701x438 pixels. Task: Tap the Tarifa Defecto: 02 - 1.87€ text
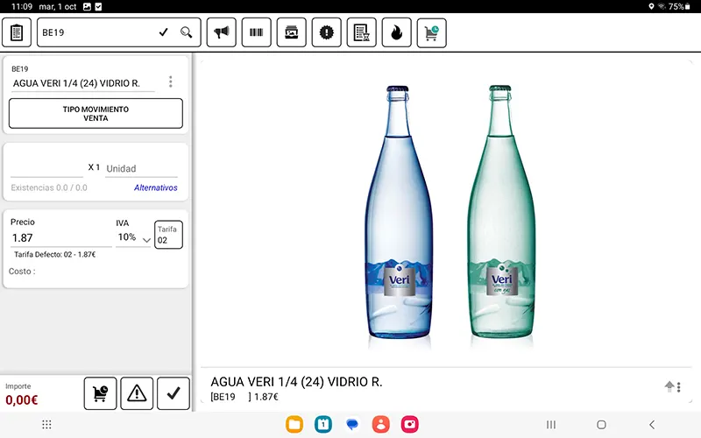click(55, 254)
